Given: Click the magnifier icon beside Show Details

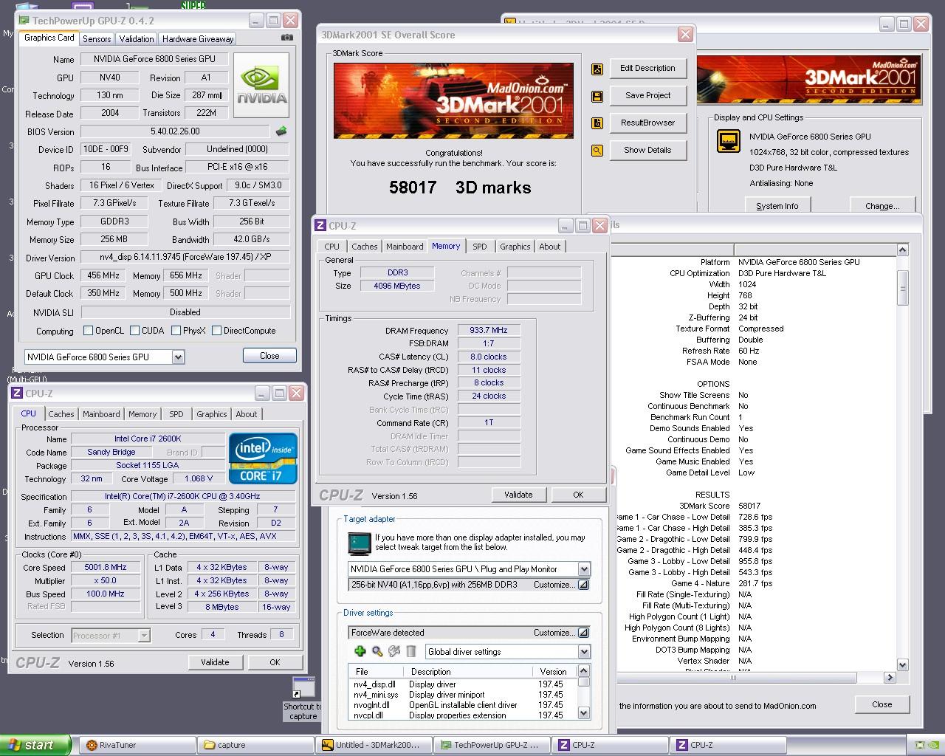Looking at the screenshot, I should 597,151.
